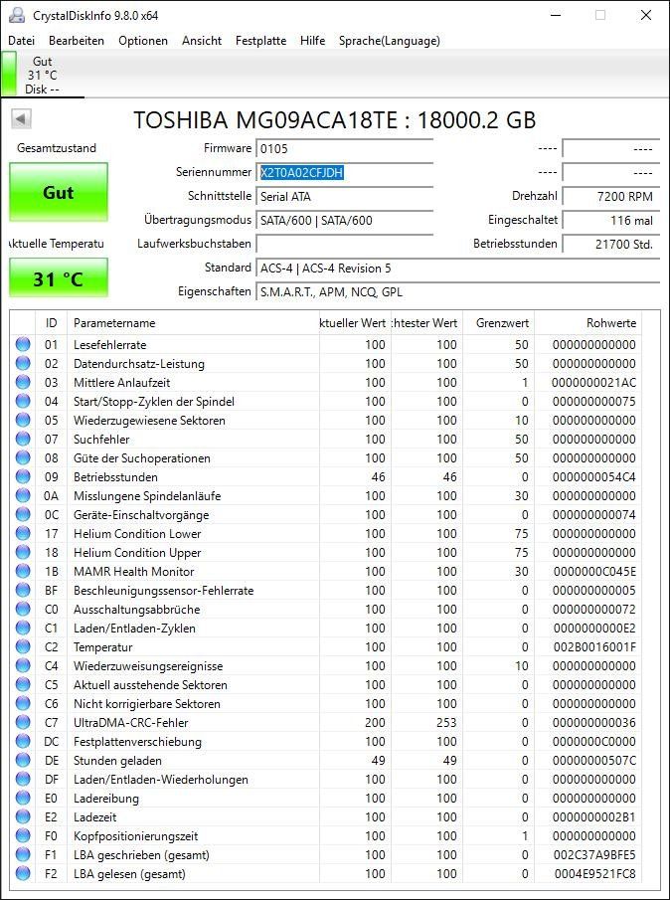Open the Sprache(Language) menu
Image resolution: width=670 pixels, height=900 pixels.
[390, 41]
